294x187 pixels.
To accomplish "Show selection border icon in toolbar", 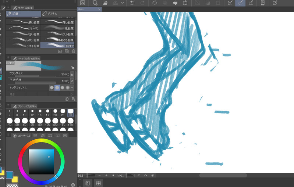I will [218, 3].
